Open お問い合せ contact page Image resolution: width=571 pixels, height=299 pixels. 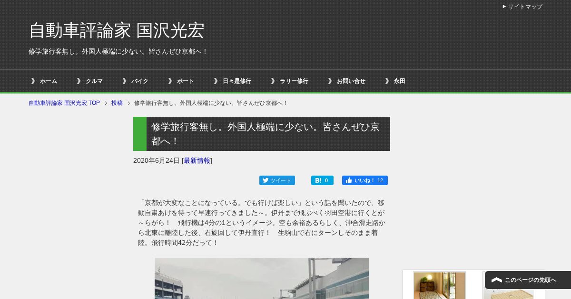pyautogui.click(x=351, y=81)
